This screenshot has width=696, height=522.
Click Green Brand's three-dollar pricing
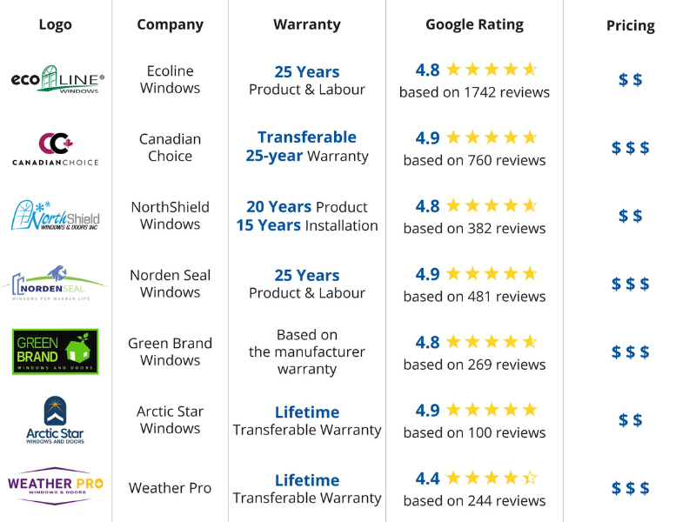pyautogui.click(x=630, y=351)
